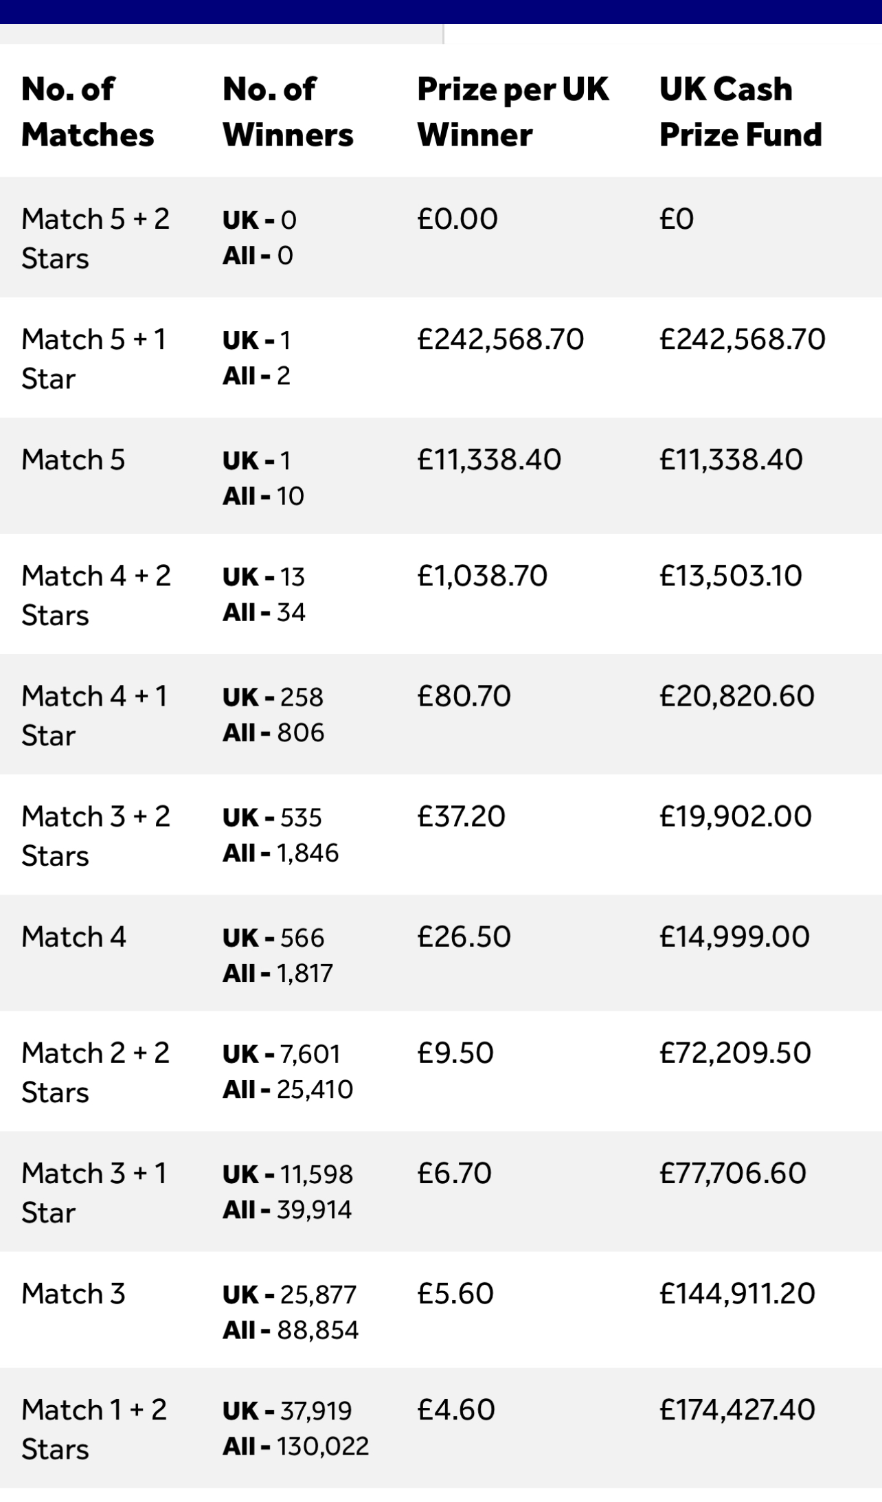This screenshot has height=1502, width=882.
Task: Click the "All - 10" winners count
Action: coord(263,496)
